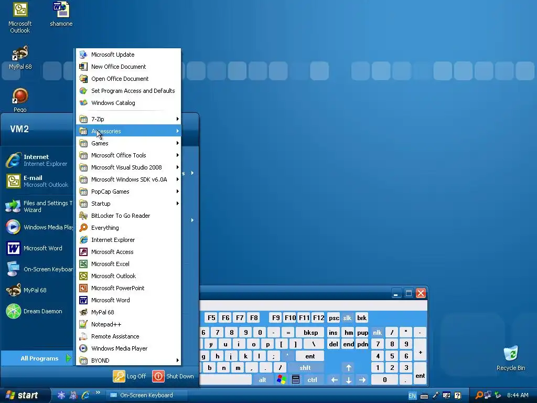Click the Remote Assistance icon
The image size is (537, 403).
tap(83, 336)
